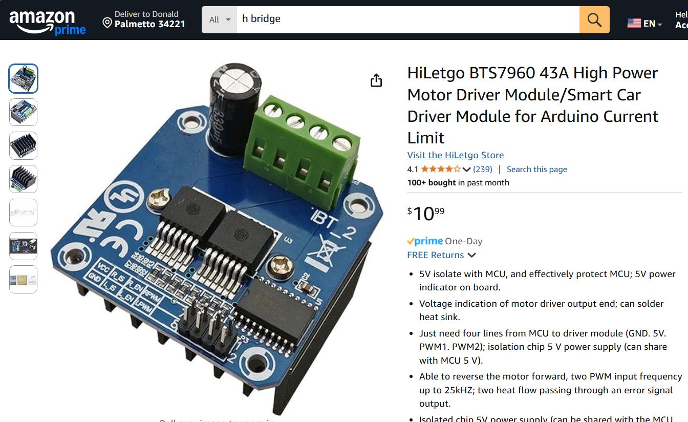Select the black heatsink thumbnail, third in list
Image resolution: width=688 pixels, height=422 pixels.
point(23,145)
